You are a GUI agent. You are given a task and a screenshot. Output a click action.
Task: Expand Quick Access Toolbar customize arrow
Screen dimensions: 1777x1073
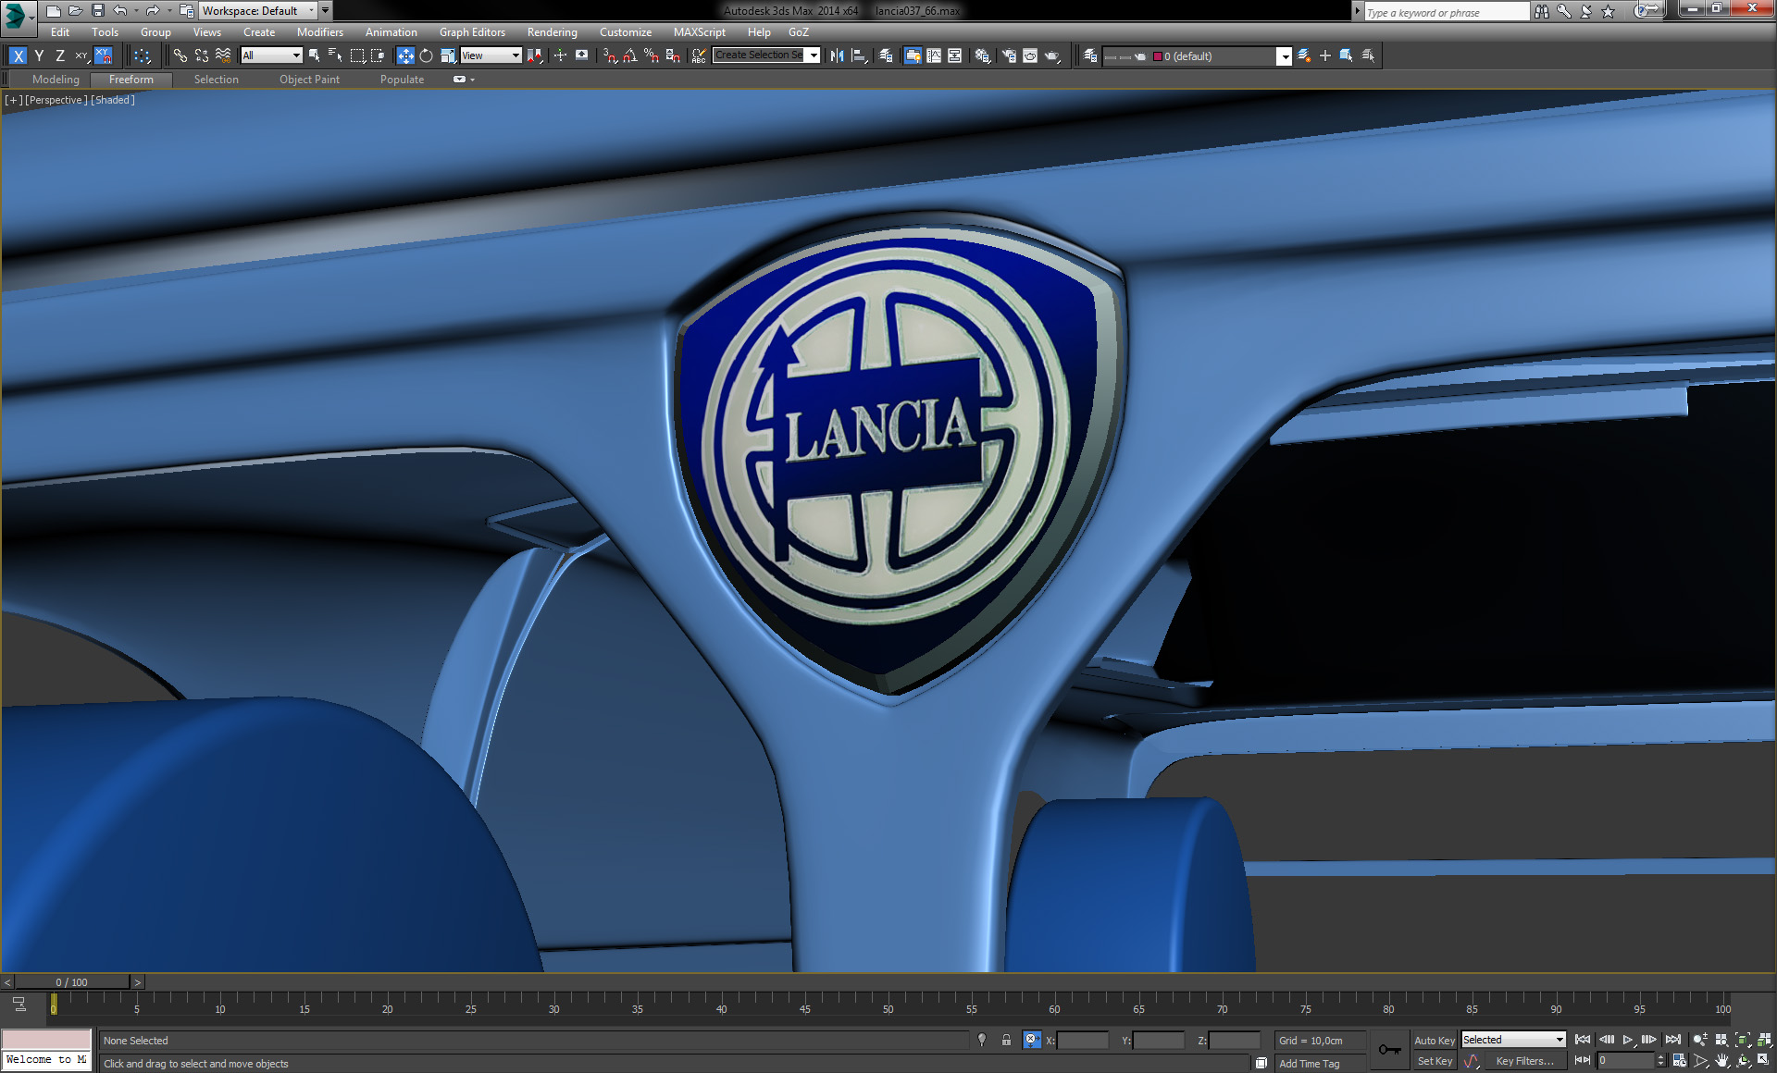tap(325, 11)
